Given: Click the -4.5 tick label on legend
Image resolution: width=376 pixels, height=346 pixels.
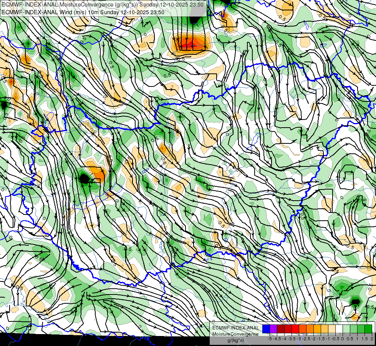Looking at the screenshot, I should 277,339.
